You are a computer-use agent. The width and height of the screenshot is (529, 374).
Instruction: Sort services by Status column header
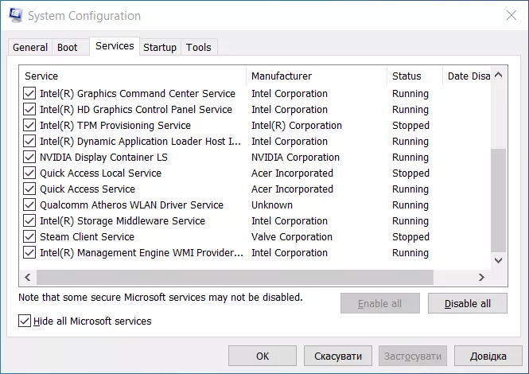click(x=406, y=76)
